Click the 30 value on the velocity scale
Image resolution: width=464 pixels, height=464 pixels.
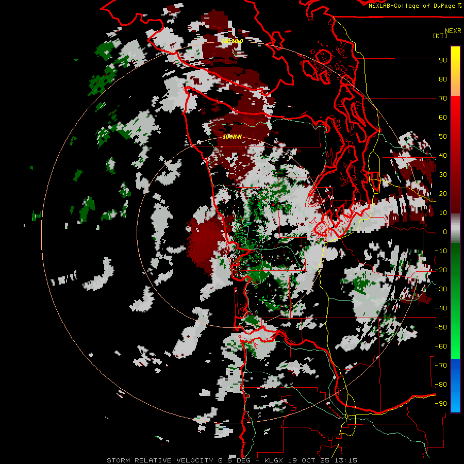pos(443,175)
